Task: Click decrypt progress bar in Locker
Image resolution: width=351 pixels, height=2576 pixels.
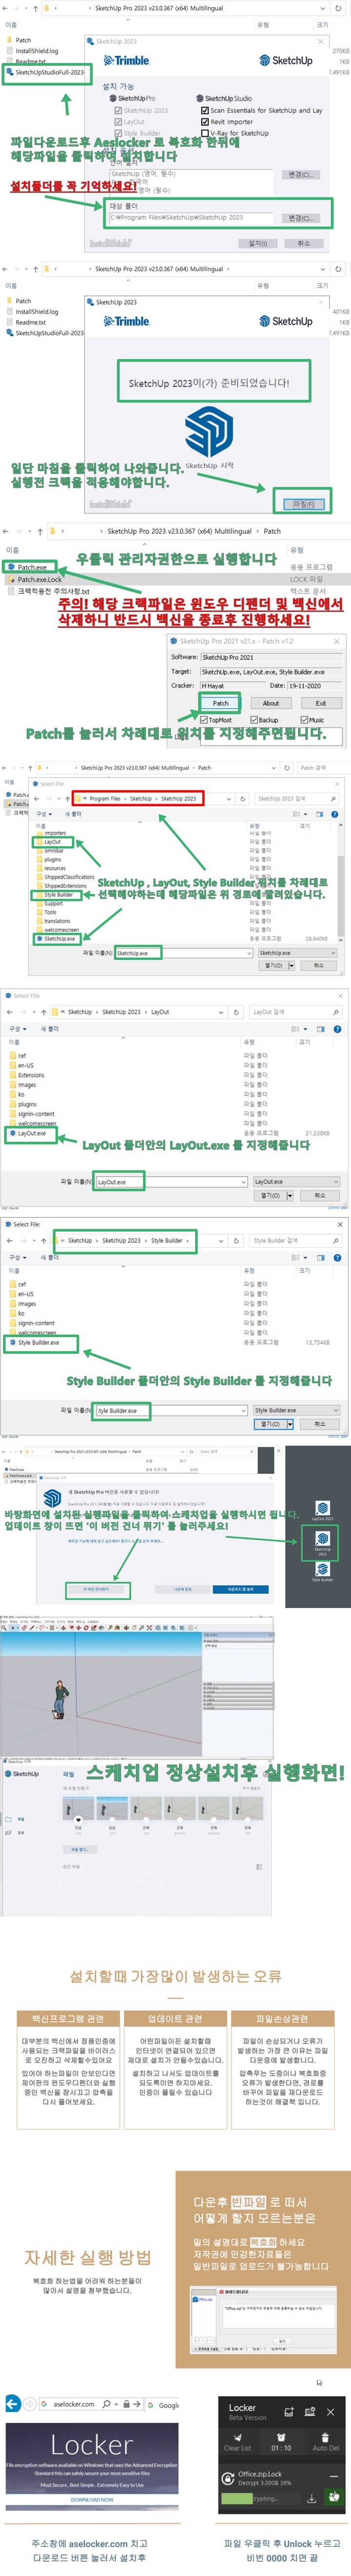Action: (x=261, y=2498)
